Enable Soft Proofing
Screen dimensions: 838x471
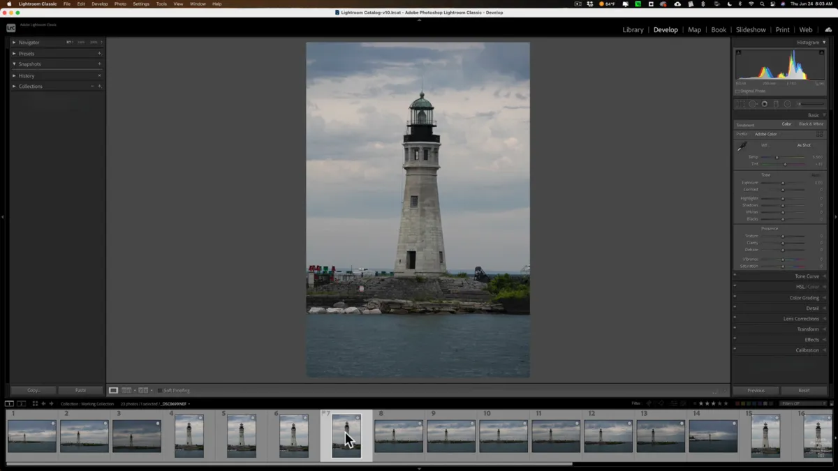click(x=160, y=391)
